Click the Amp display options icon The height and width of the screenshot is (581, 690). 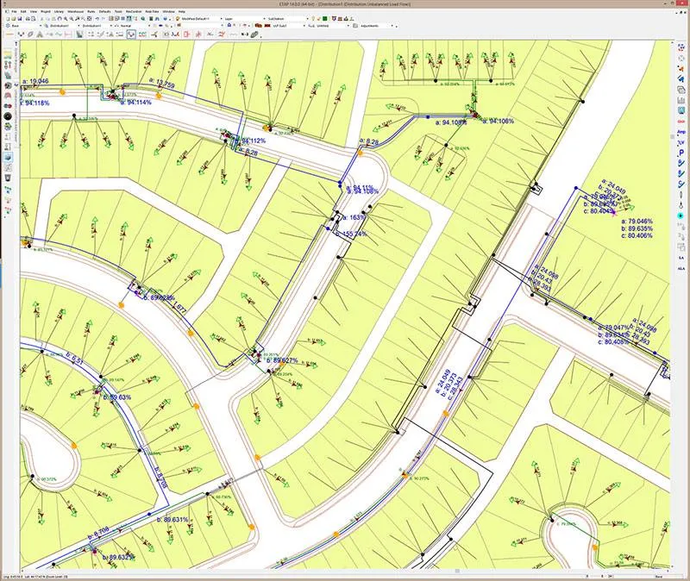(681, 132)
